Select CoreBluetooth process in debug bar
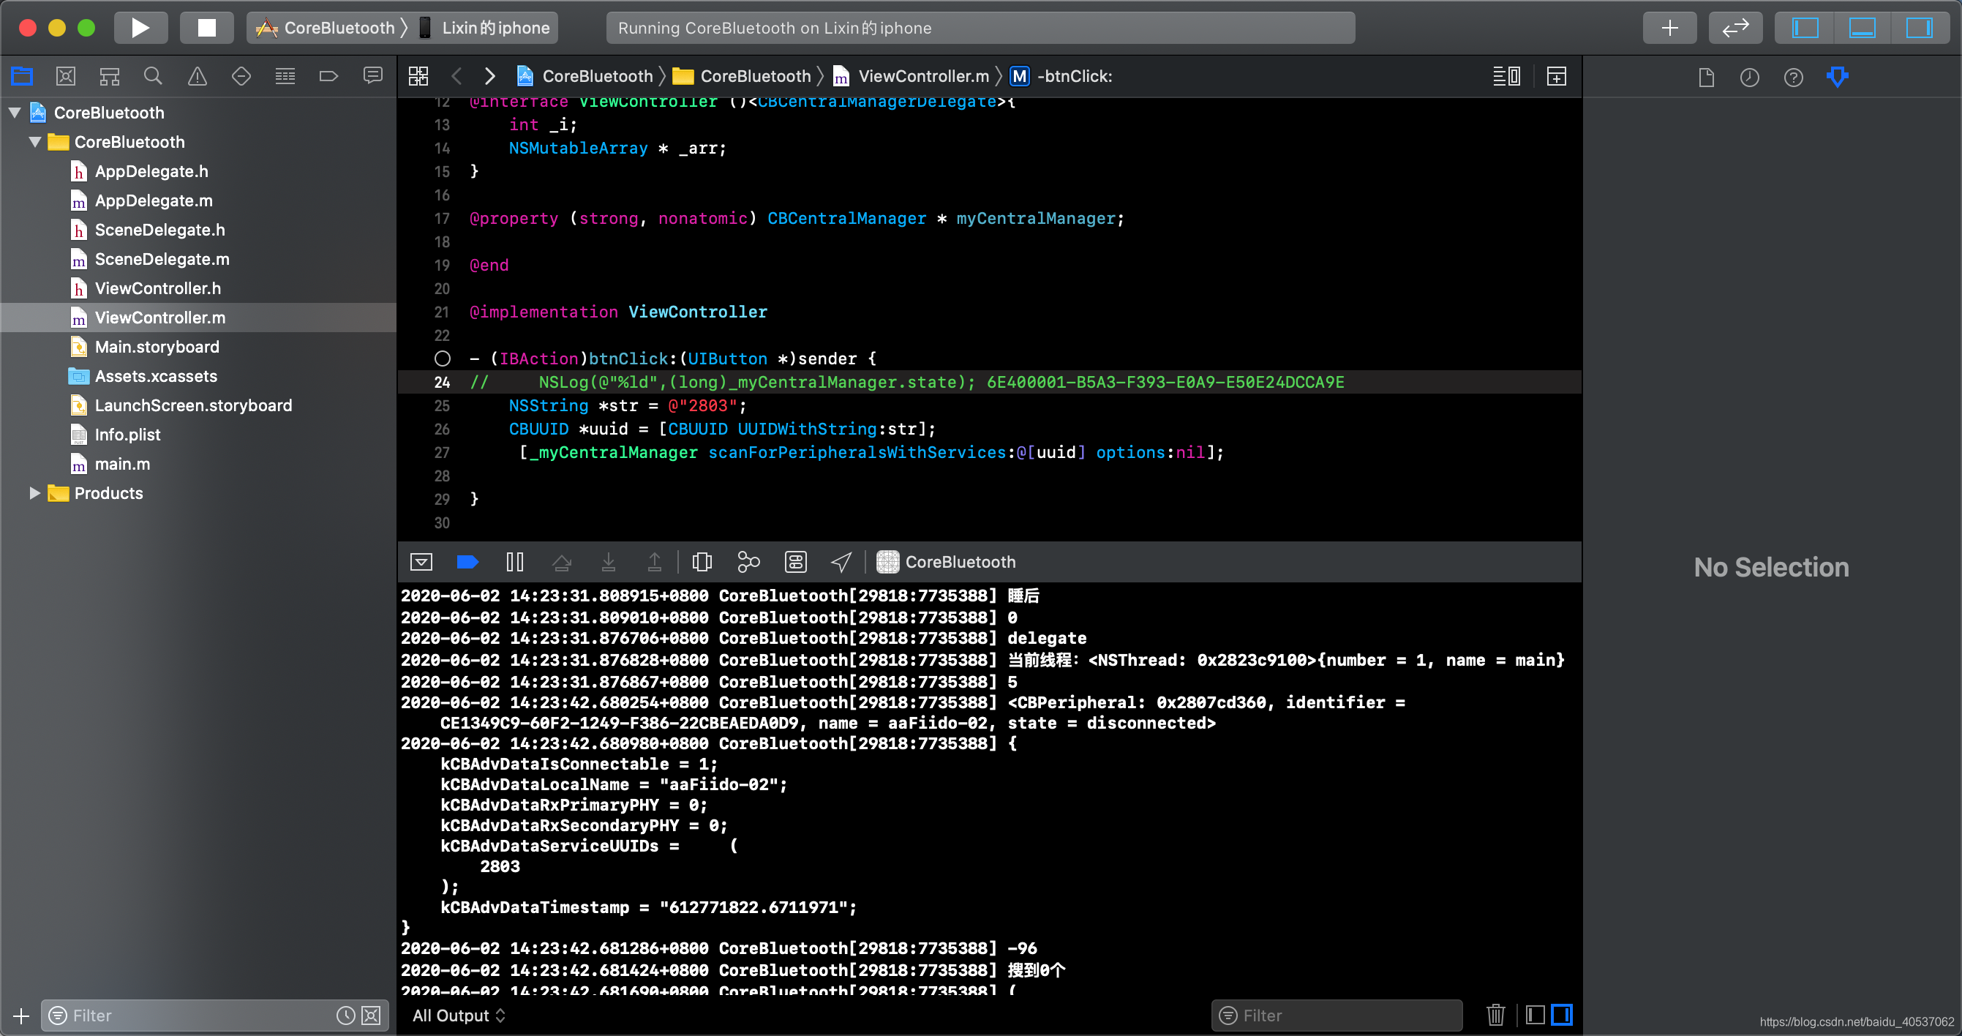The width and height of the screenshot is (1962, 1036). coord(946,562)
